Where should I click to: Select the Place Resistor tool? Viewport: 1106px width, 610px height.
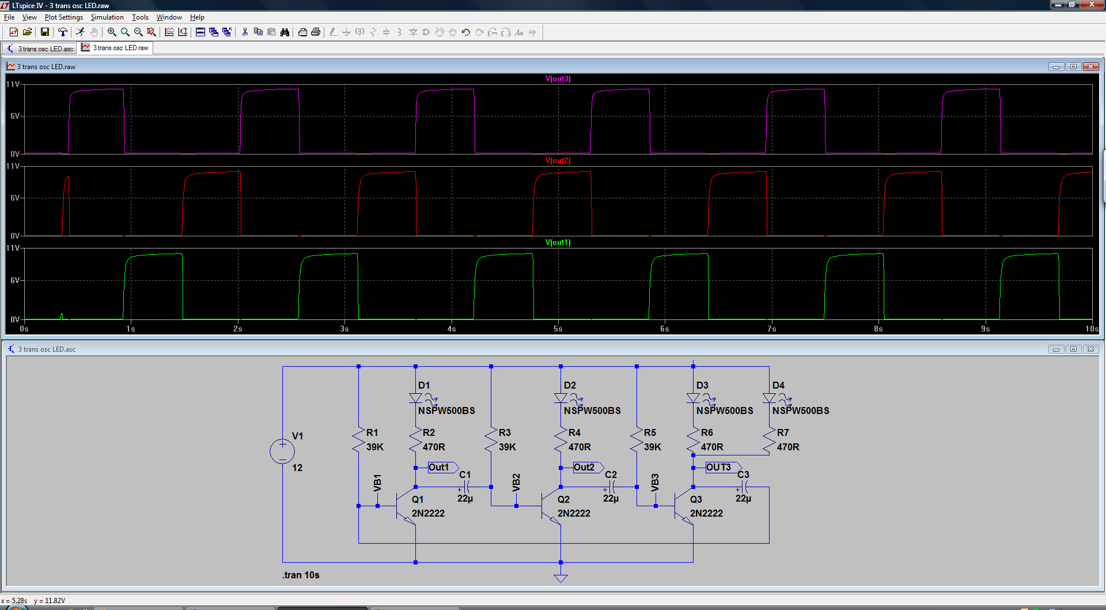(x=373, y=32)
